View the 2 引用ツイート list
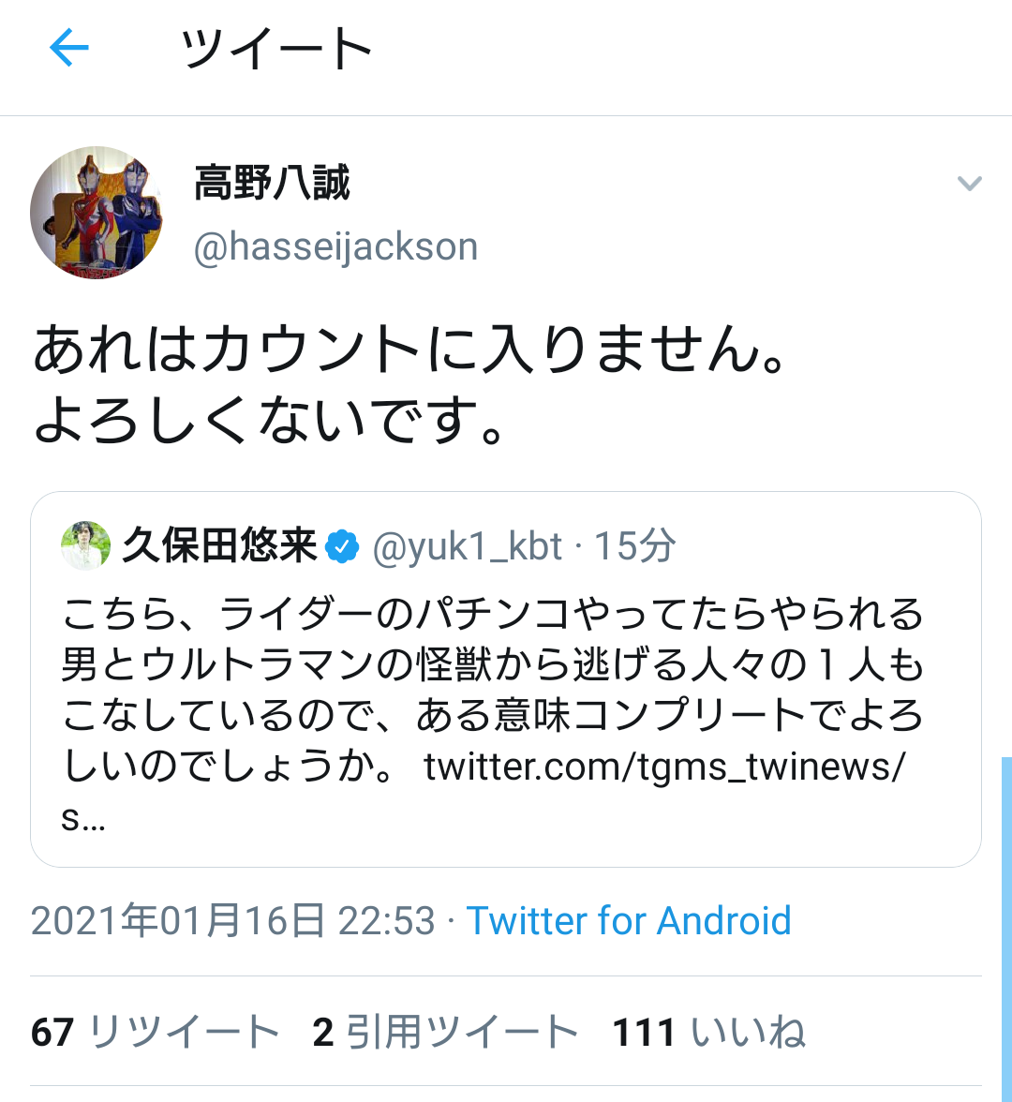The width and height of the screenshot is (1012, 1102). 446,1033
